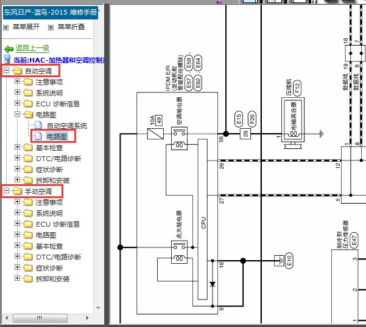Click folder icon of 症状诊断 under 自动空调
This screenshot has width=366, height=327.
28,170
